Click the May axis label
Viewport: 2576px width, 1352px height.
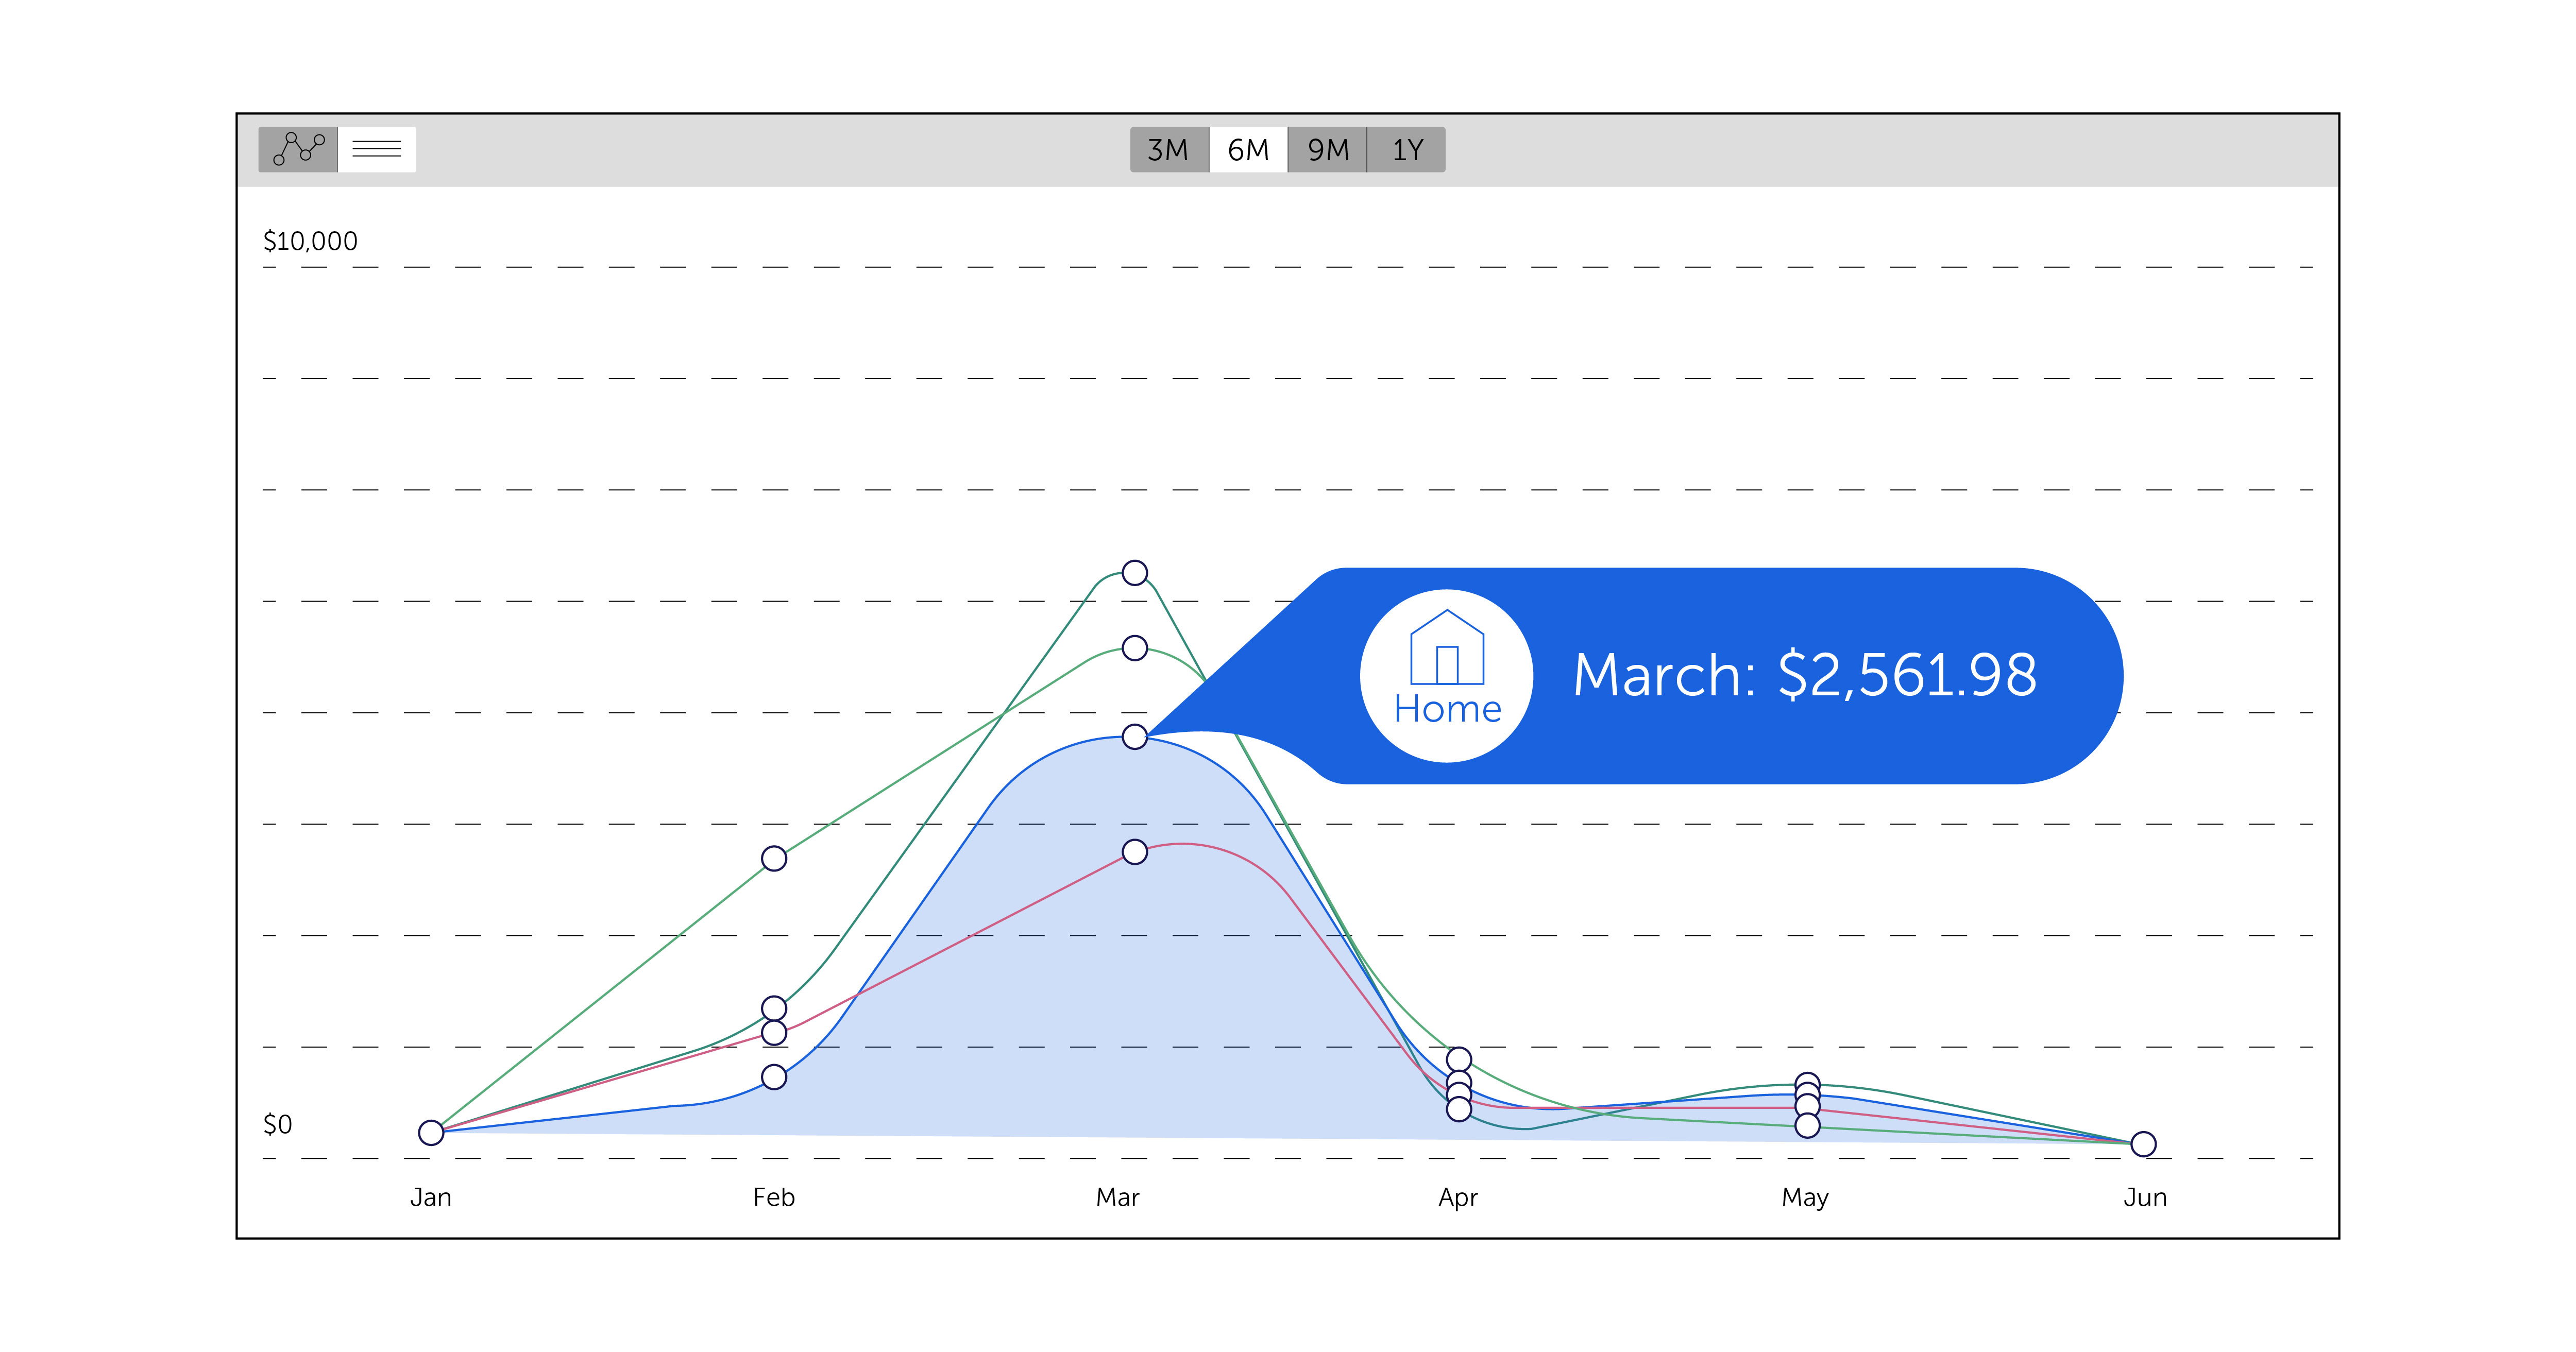click(x=1805, y=1198)
